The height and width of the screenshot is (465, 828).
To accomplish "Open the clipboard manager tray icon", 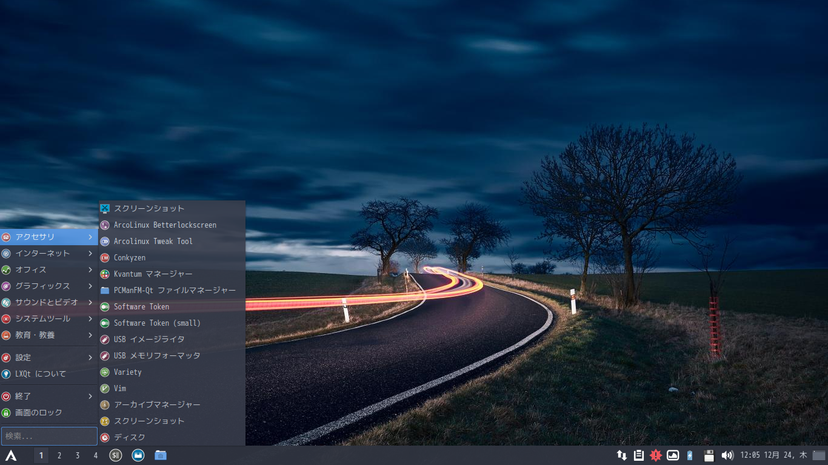I will [x=638, y=455].
